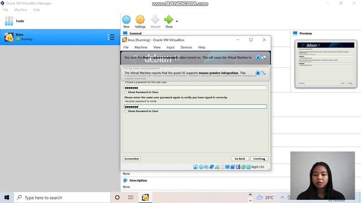Open Machine menu in VirtualBox Manager
The width and height of the screenshot is (361, 203).
point(20,10)
